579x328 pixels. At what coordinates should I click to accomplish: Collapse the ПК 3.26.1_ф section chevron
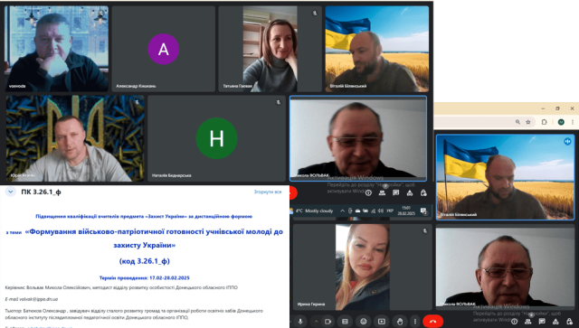coord(10,192)
